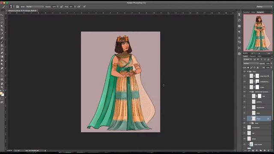Viewport: 274px width, 154px height.
Task: Switch to the Color tab
Action: (253, 12)
